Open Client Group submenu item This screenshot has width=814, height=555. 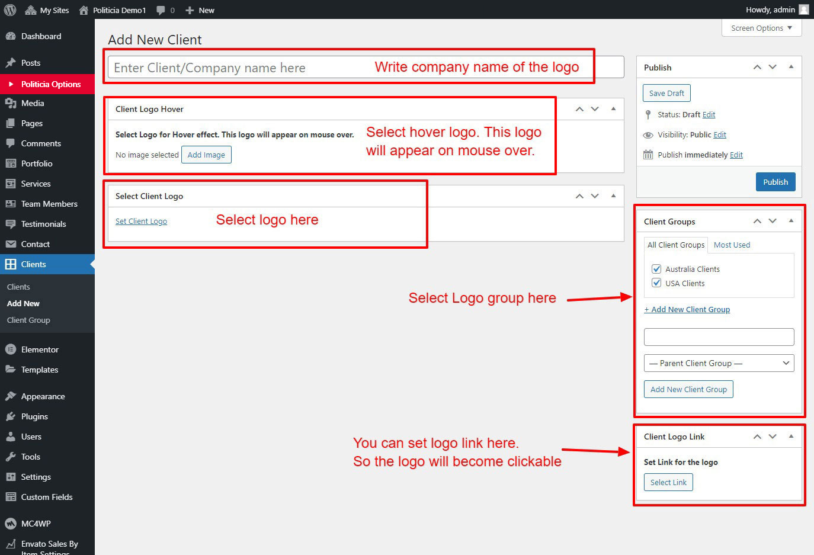[x=28, y=320]
